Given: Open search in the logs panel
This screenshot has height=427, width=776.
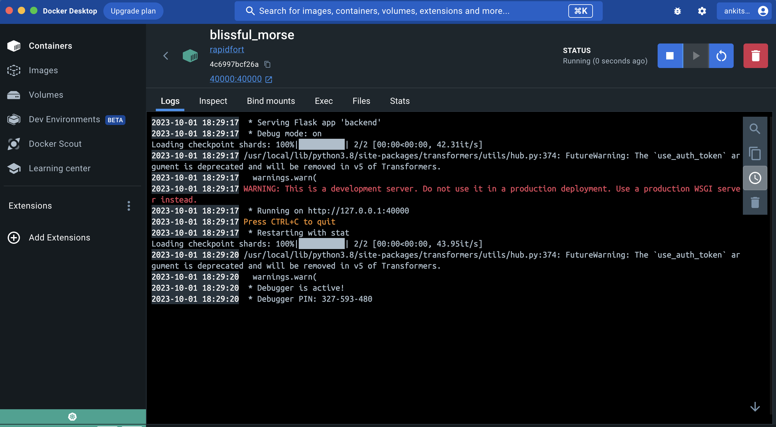Looking at the screenshot, I should click(755, 129).
